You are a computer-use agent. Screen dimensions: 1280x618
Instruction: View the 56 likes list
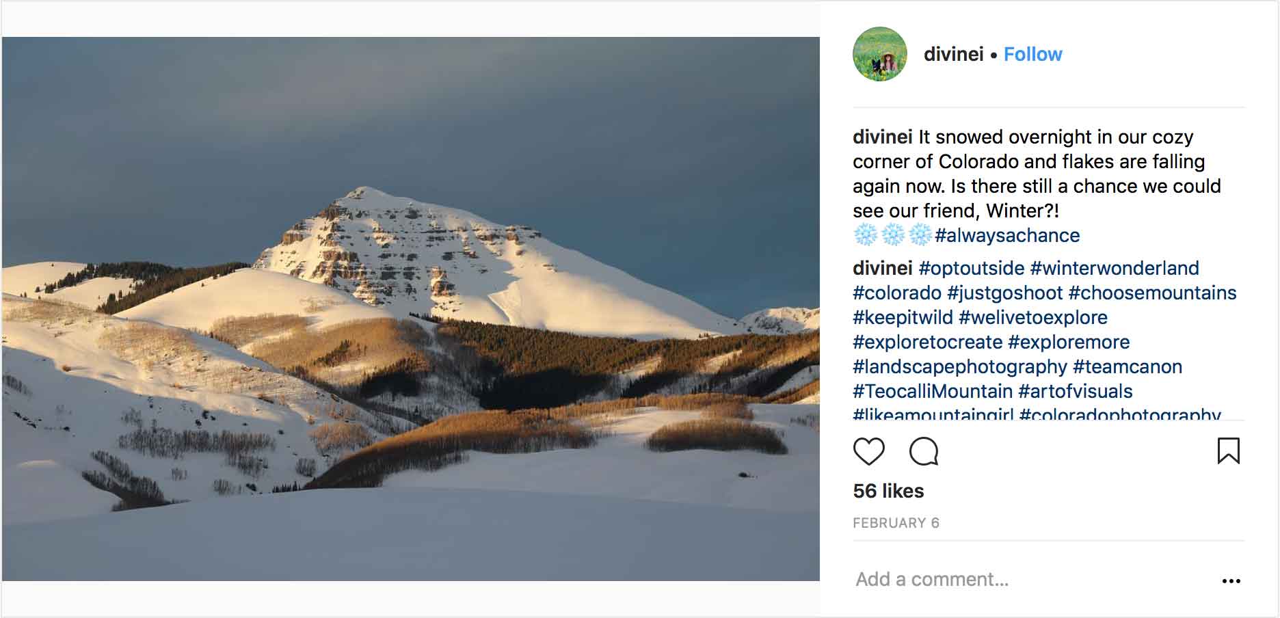[x=888, y=491]
